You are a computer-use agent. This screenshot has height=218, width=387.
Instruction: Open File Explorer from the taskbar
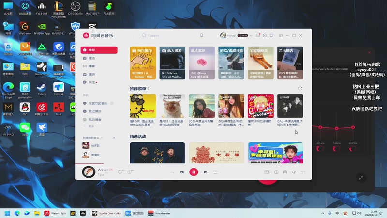pos(37,213)
